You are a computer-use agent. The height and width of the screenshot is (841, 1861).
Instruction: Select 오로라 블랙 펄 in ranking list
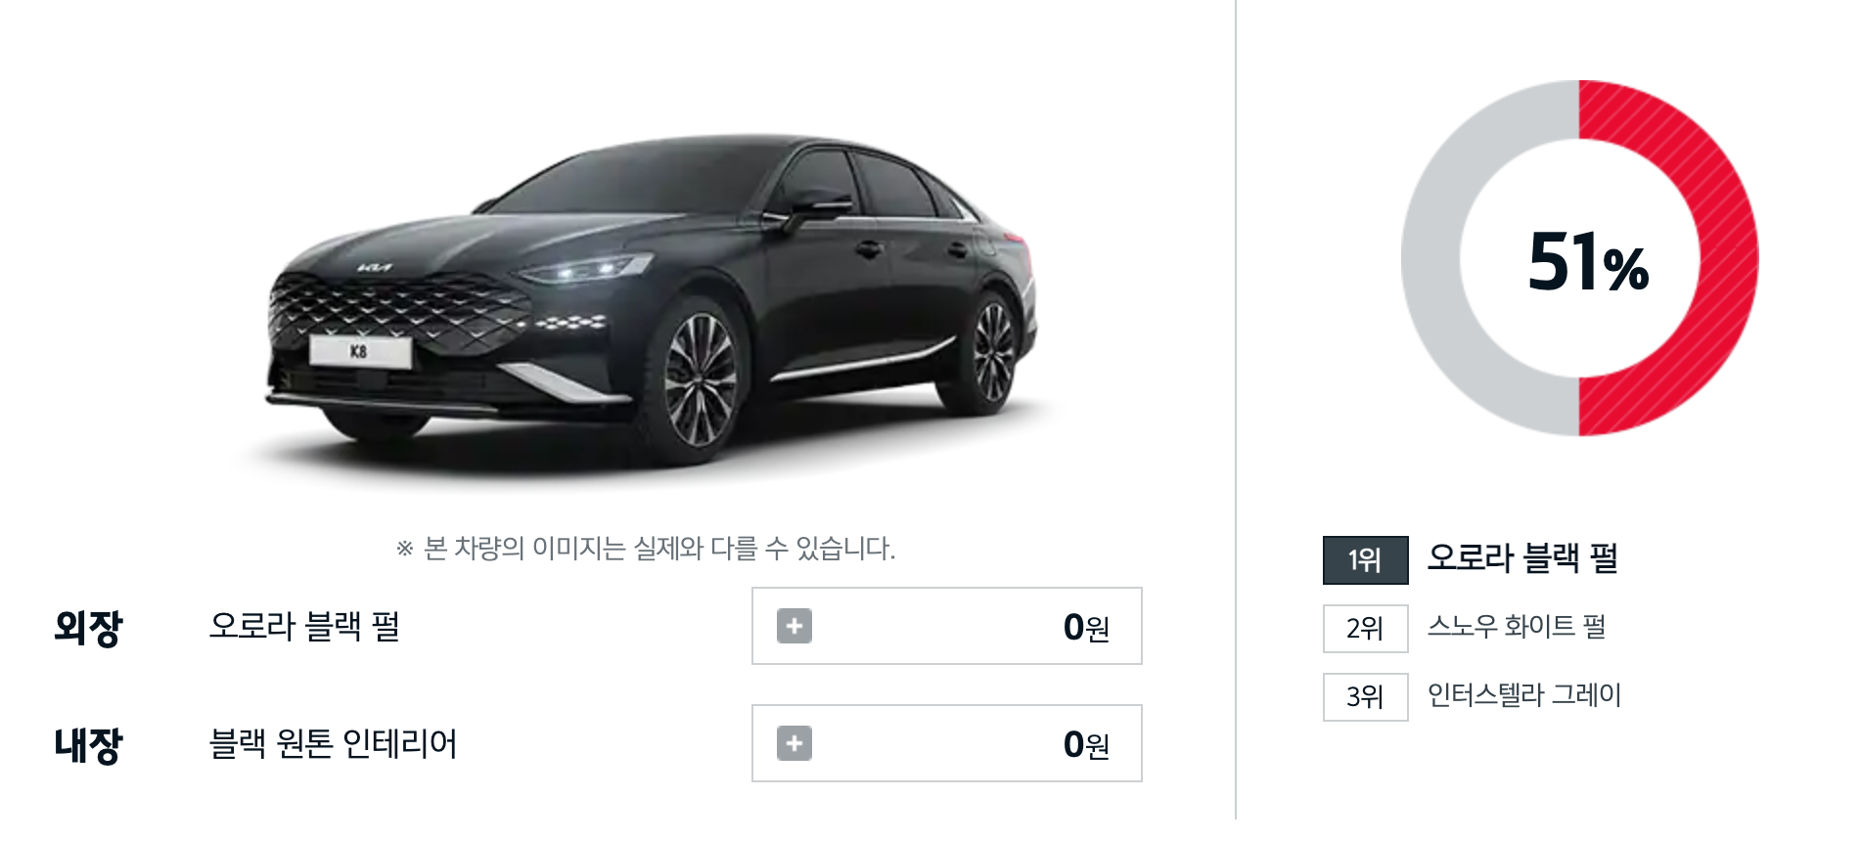click(x=1522, y=558)
